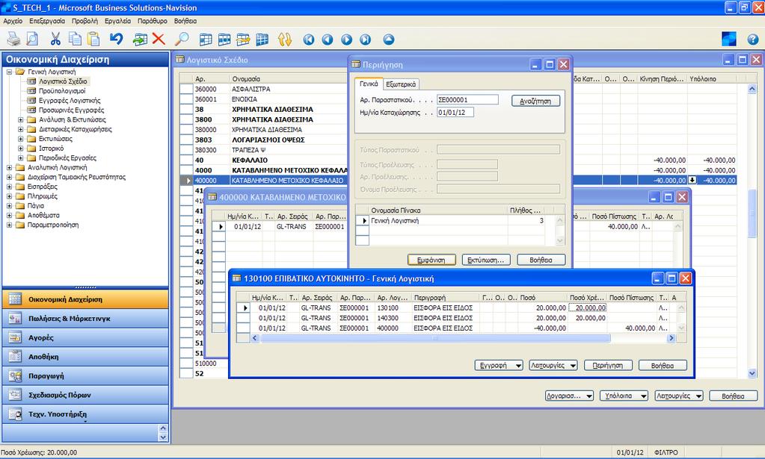
Task: Click Βοήθεια button in the 130100 window
Action: (663, 366)
